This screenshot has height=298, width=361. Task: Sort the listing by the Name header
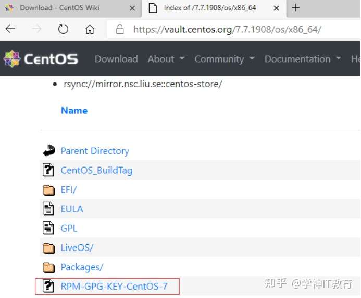[74, 110]
